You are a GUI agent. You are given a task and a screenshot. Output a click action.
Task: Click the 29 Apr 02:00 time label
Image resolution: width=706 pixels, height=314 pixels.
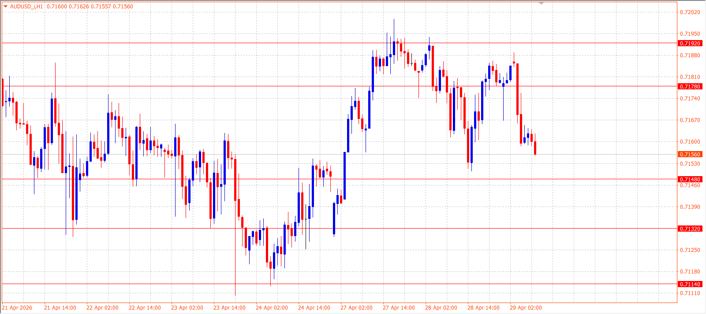(526, 308)
